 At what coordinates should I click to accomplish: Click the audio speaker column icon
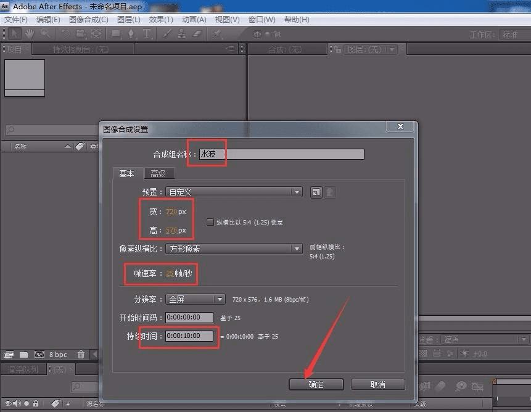[17, 403]
